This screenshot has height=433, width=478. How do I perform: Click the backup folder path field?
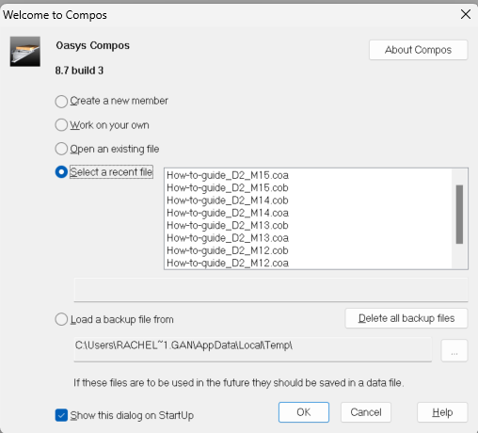pos(253,349)
